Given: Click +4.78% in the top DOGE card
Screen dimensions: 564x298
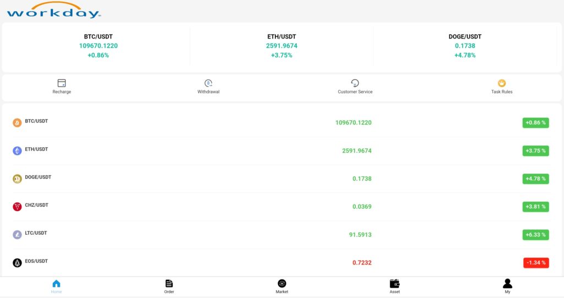Looking at the screenshot, I should click(465, 56).
